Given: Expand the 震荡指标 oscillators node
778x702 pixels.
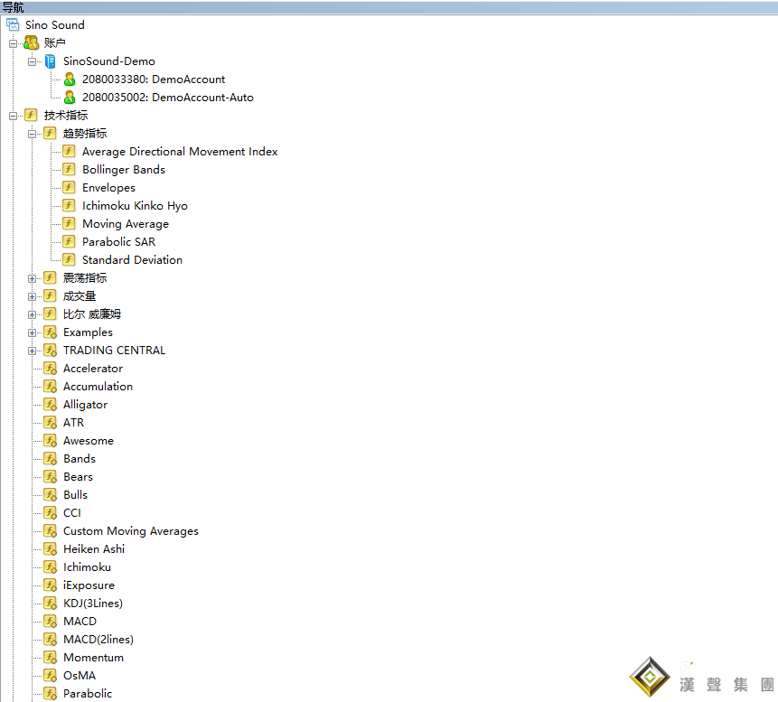Looking at the screenshot, I should coord(32,278).
